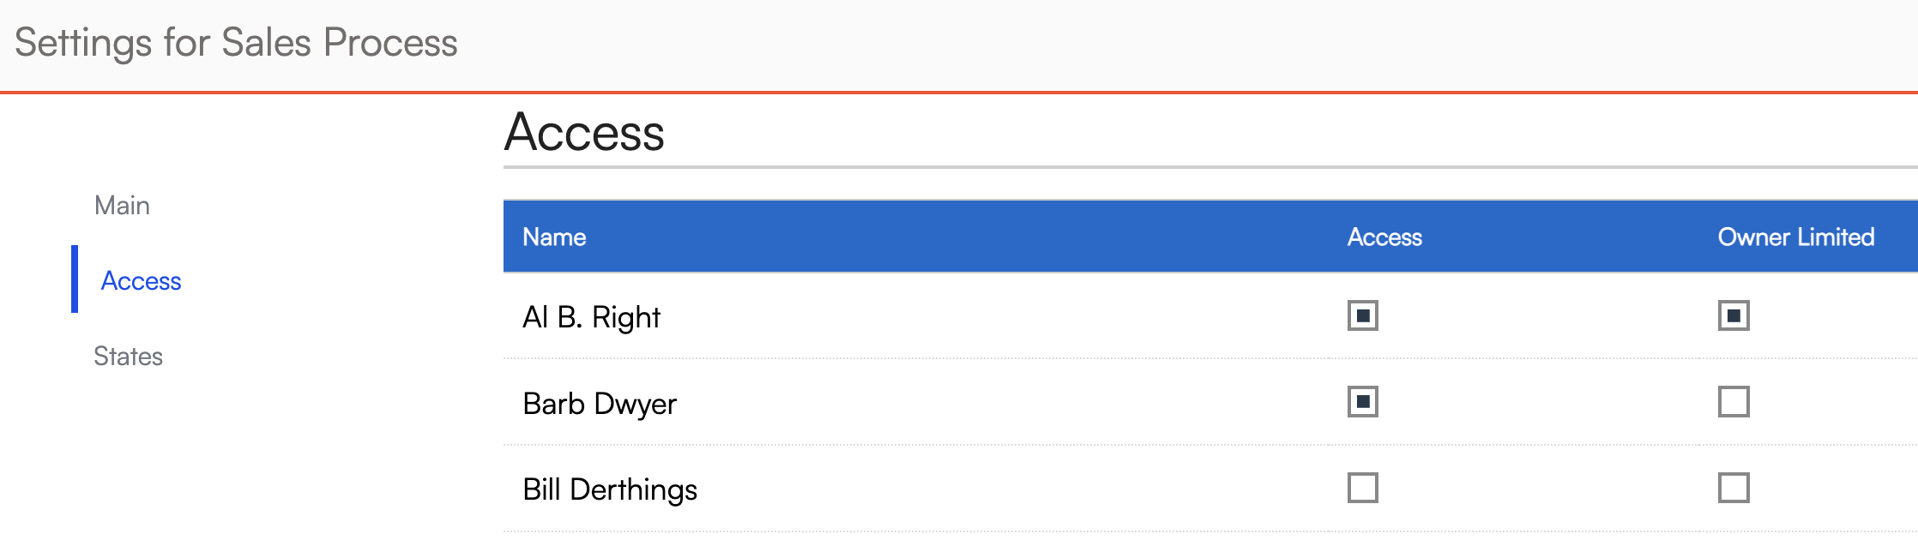Open the Main settings section
The width and height of the screenshot is (1918, 540).
(122, 206)
